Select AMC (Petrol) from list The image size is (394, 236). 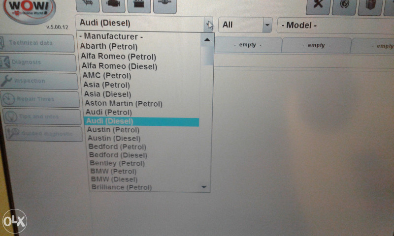click(107, 76)
